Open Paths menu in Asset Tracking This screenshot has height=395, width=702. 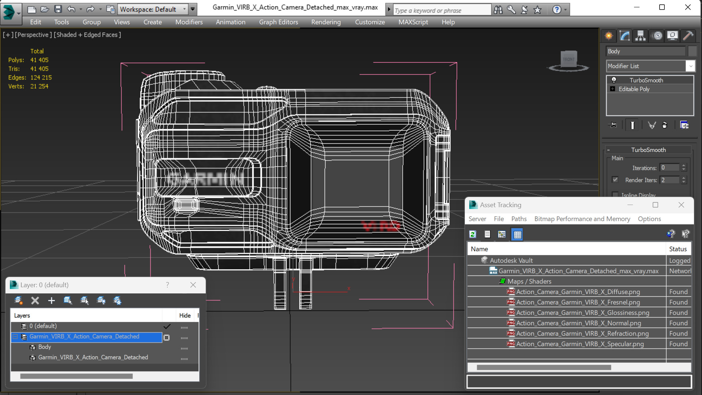(519, 219)
